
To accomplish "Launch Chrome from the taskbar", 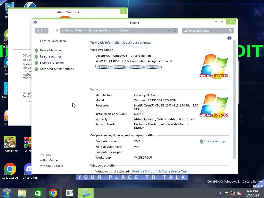I will pos(53,193).
